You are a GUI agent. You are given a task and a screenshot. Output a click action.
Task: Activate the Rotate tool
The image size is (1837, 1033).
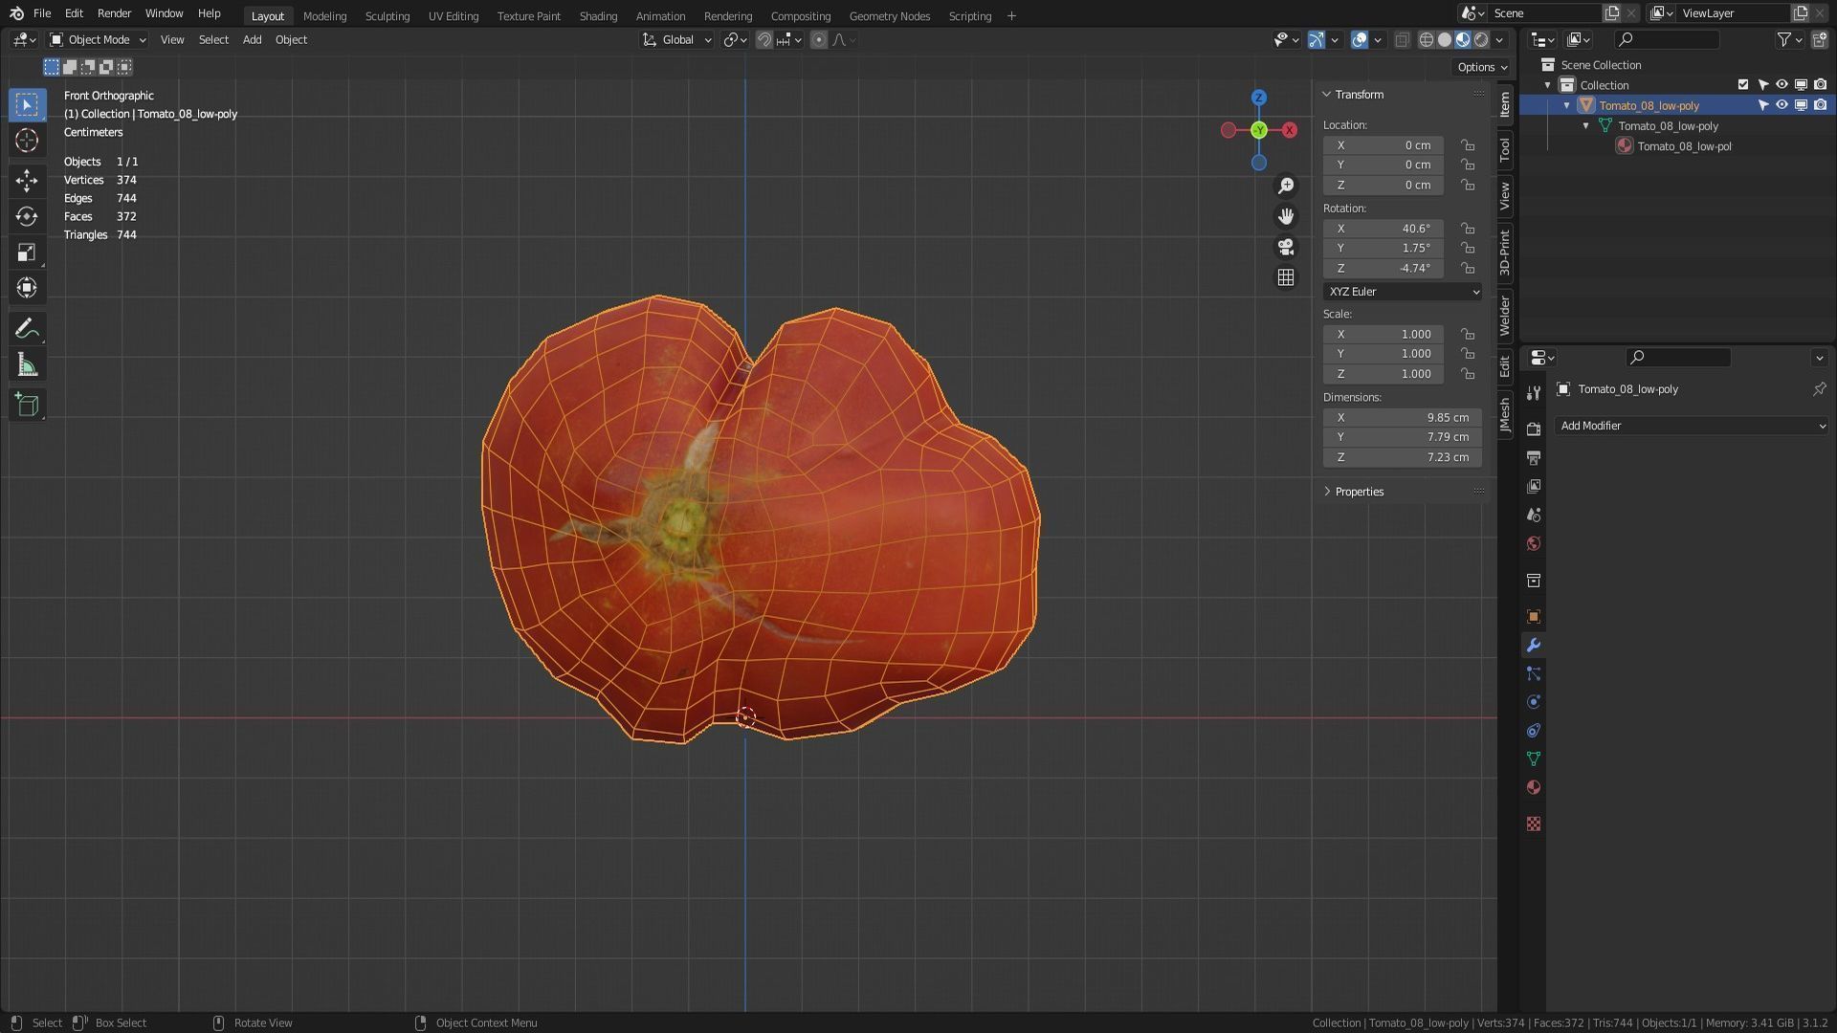coord(27,217)
